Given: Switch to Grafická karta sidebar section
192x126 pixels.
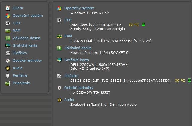Looking at the screenshot, I should click(x=25, y=45).
